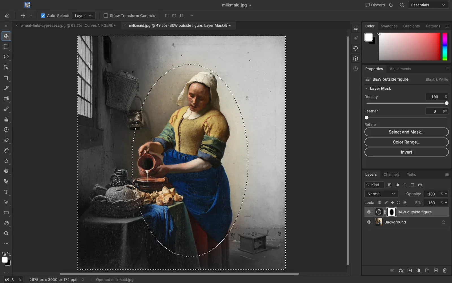452x283 pixels.
Task: Toggle Auto-Select checkbox
Action: [x=43, y=16]
